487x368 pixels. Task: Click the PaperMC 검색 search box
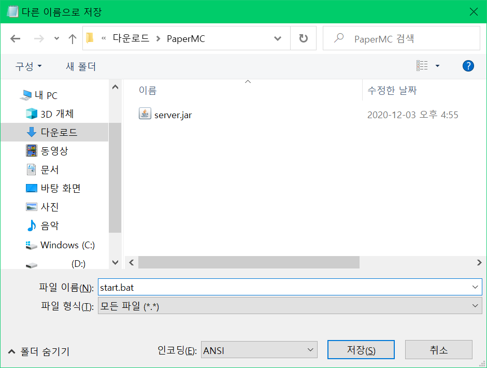click(402, 38)
